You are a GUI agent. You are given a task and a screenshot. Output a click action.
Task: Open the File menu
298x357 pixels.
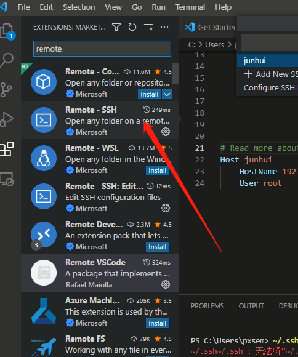tap(24, 7)
